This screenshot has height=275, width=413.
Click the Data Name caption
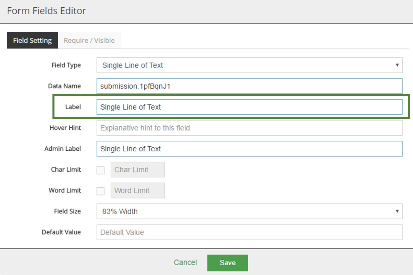point(64,86)
